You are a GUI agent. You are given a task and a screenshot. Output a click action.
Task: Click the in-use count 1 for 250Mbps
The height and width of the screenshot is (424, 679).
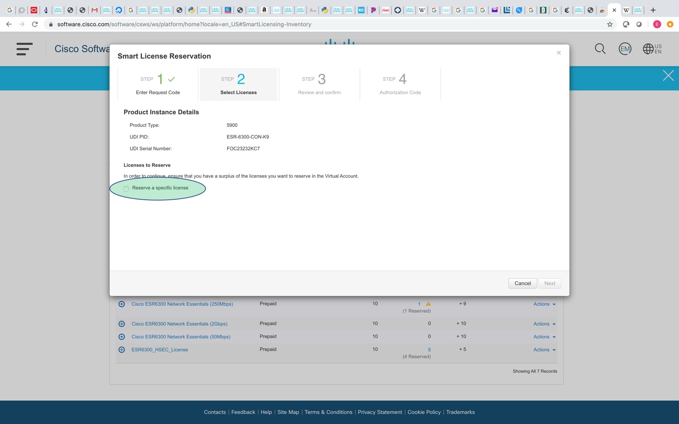click(419, 304)
